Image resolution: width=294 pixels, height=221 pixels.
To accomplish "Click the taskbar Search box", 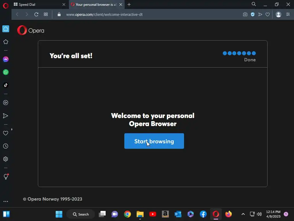I will pos(81,214).
